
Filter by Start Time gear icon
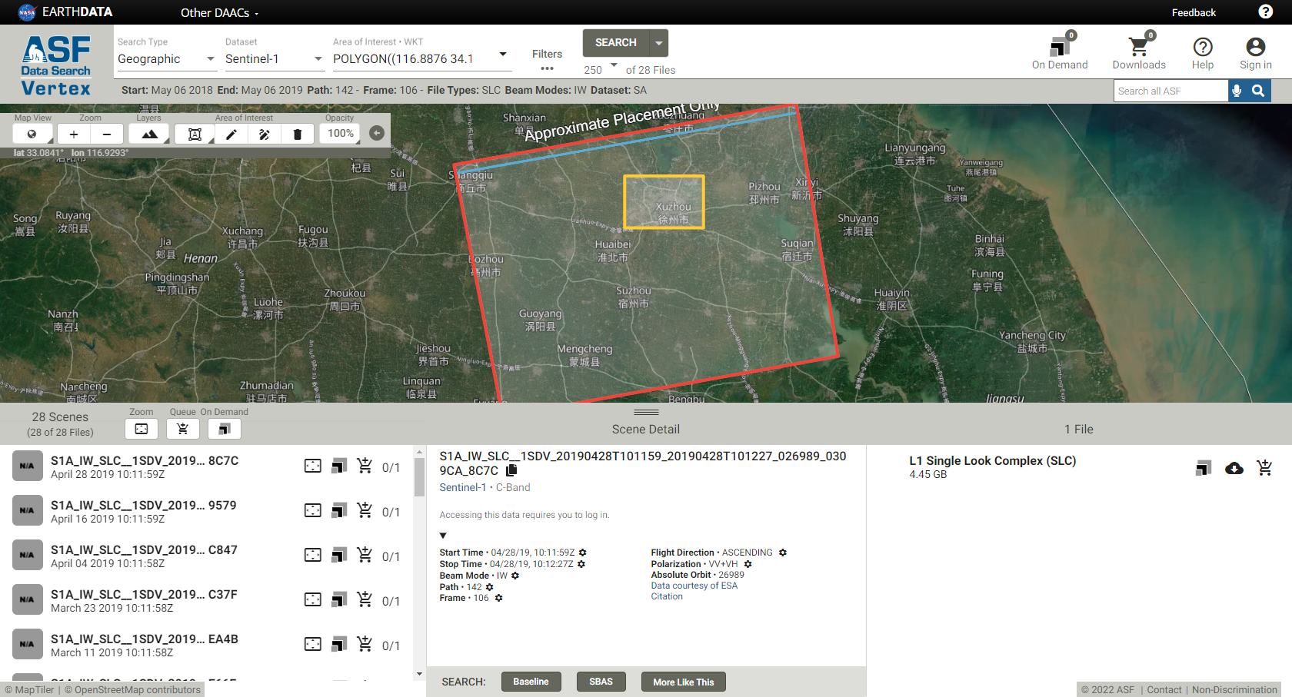point(583,553)
